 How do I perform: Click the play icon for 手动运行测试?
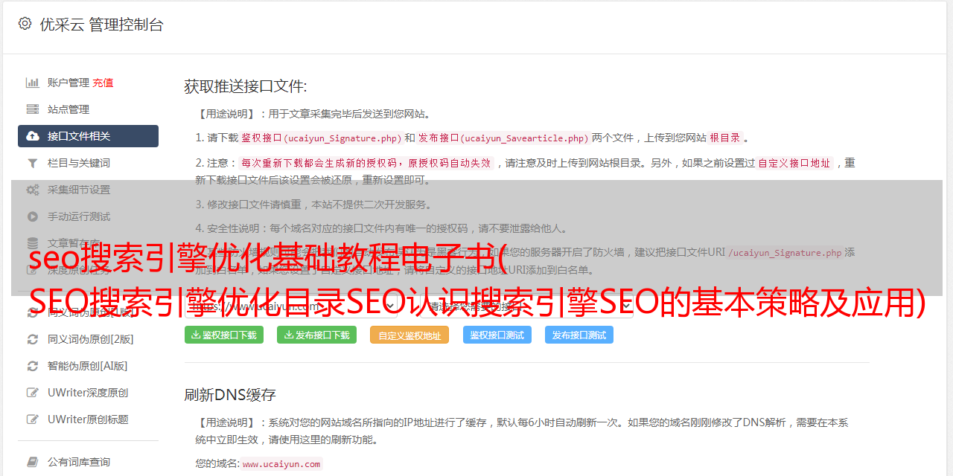tap(33, 216)
